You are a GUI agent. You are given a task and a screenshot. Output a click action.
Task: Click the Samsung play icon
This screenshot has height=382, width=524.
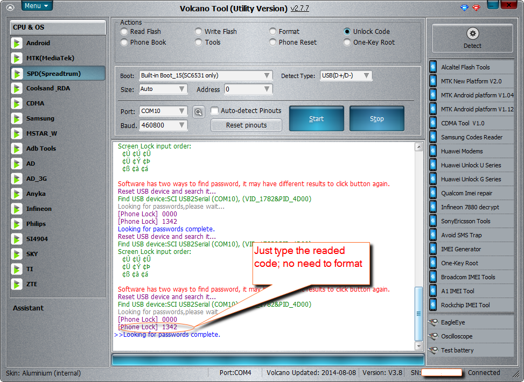[x=16, y=118]
